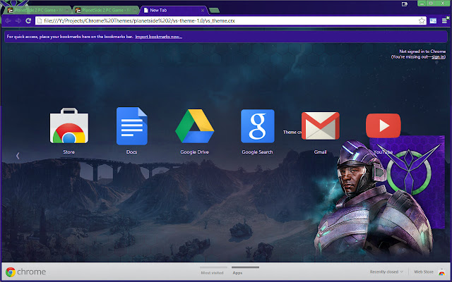Click the Web Store icon at bottom right

pyautogui.click(x=441, y=272)
